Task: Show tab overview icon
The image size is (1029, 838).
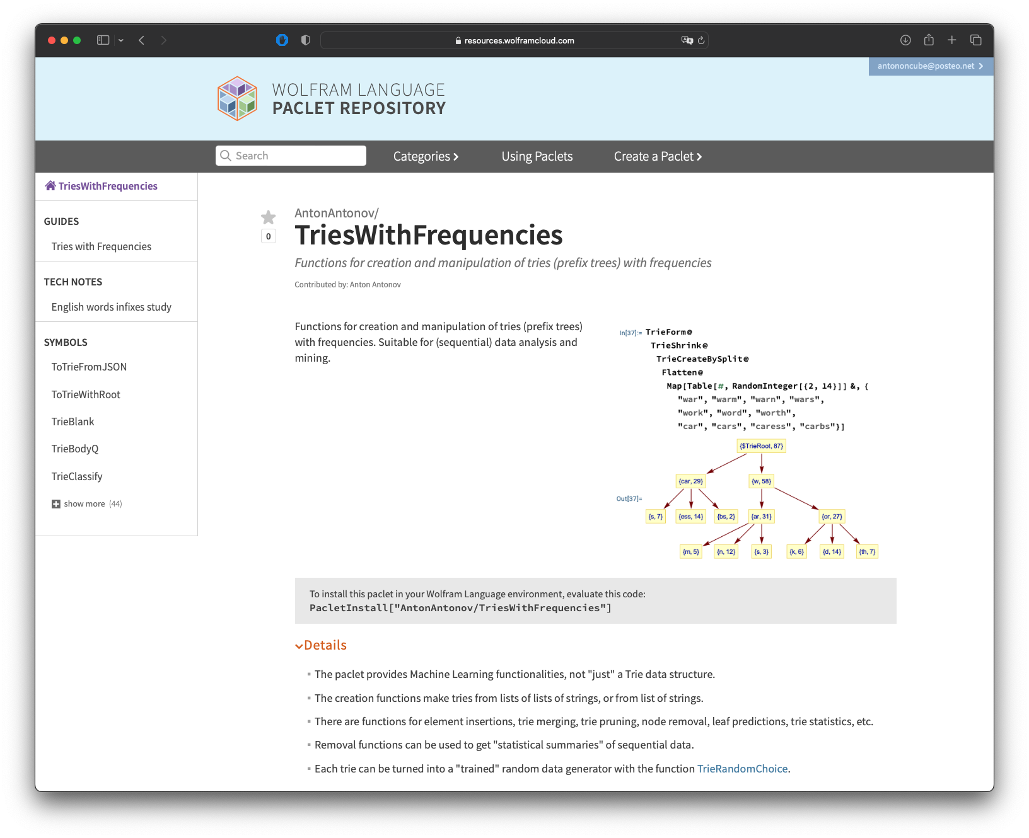Action: [975, 40]
